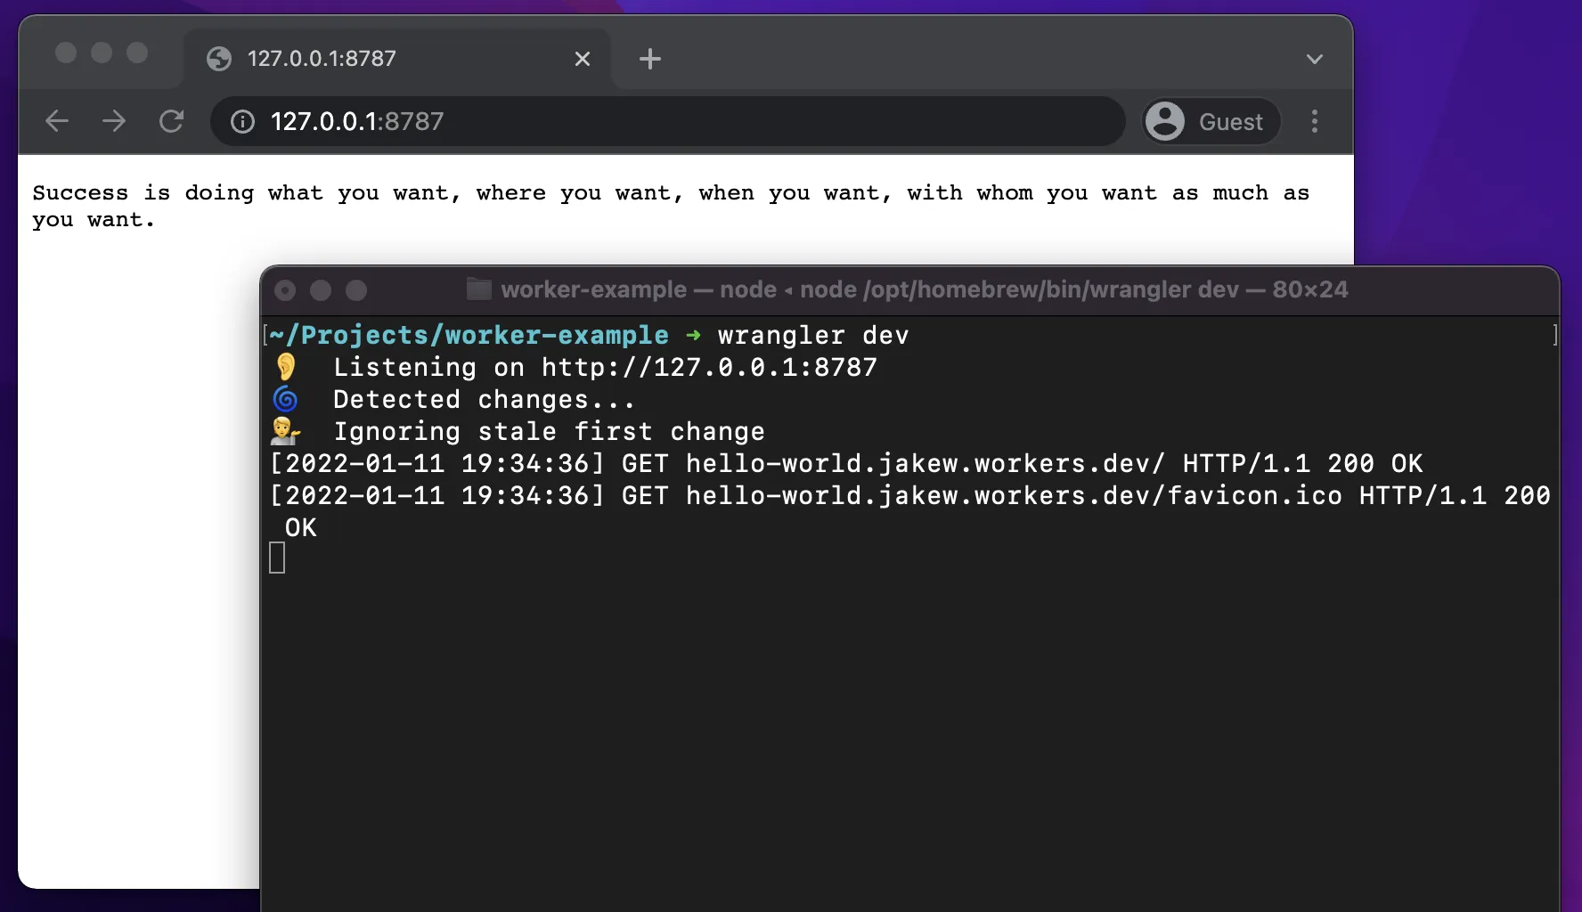Go back in browser history

57,121
